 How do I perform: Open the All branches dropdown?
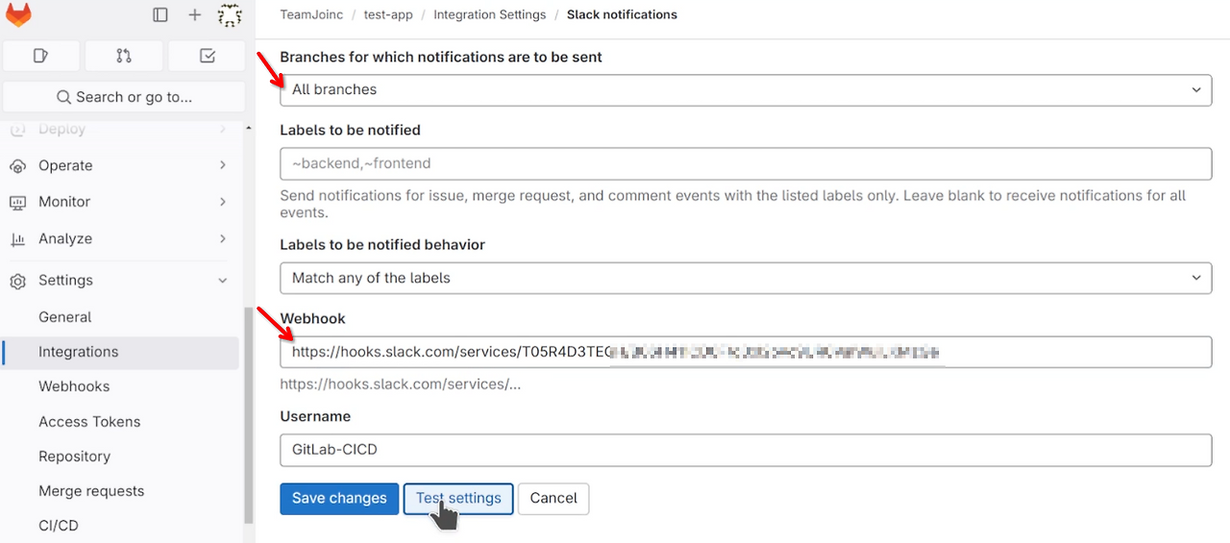746,89
